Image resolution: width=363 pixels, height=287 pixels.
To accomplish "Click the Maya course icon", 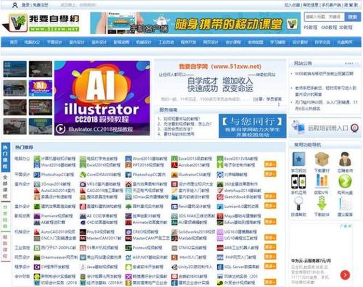I will 220,216.
